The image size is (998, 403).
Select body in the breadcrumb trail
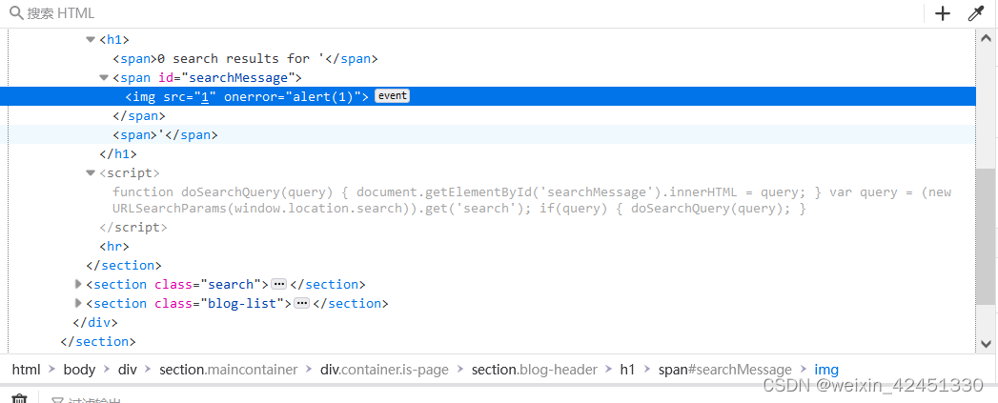click(79, 370)
